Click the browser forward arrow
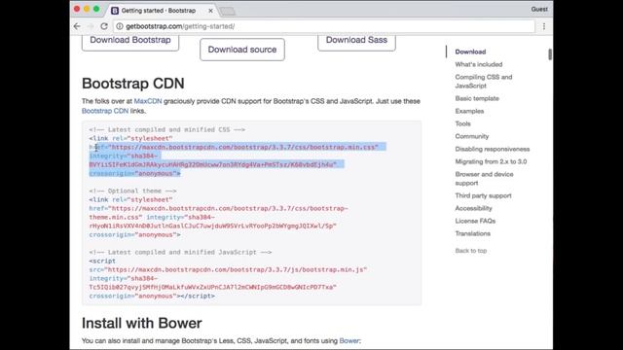623x350 pixels. 91,26
